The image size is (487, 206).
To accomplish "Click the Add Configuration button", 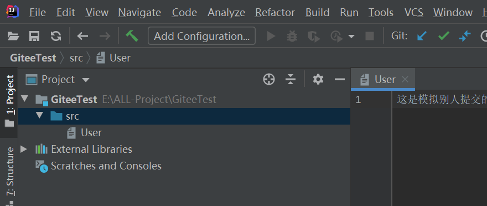I will (202, 36).
